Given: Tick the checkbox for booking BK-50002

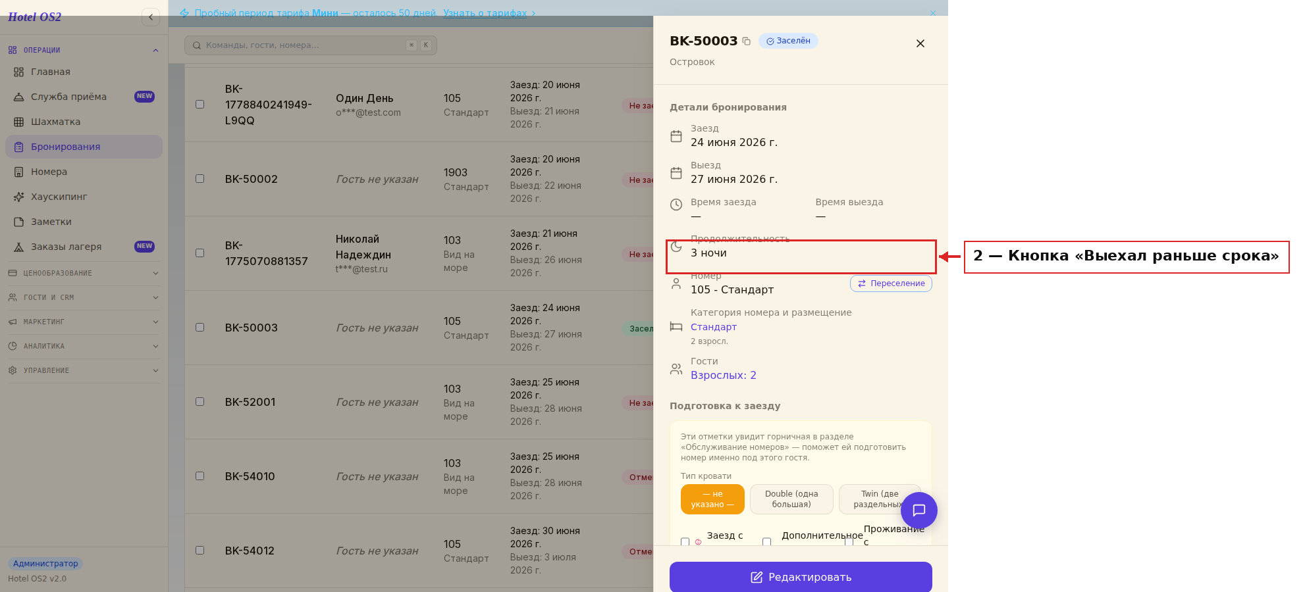Looking at the screenshot, I should coord(200,179).
